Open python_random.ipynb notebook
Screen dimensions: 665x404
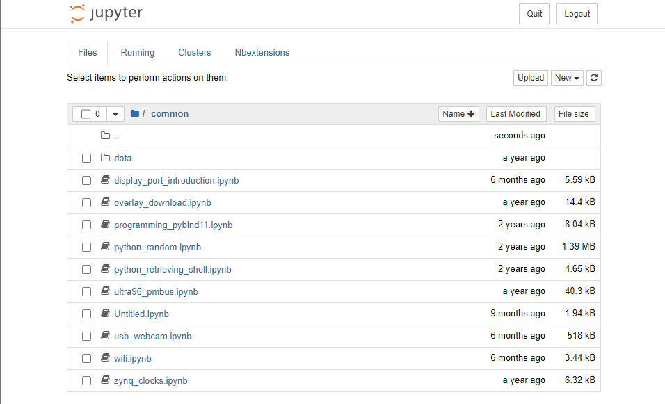tap(157, 247)
